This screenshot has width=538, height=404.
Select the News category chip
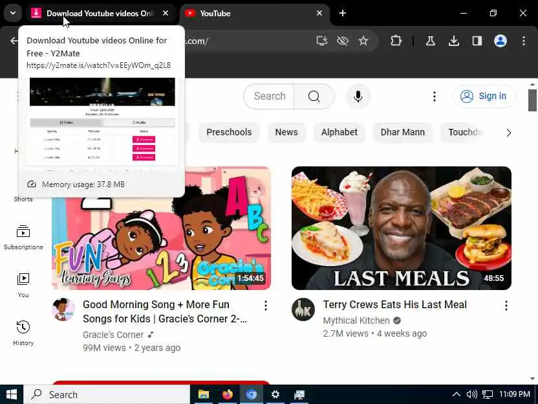point(286,132)
